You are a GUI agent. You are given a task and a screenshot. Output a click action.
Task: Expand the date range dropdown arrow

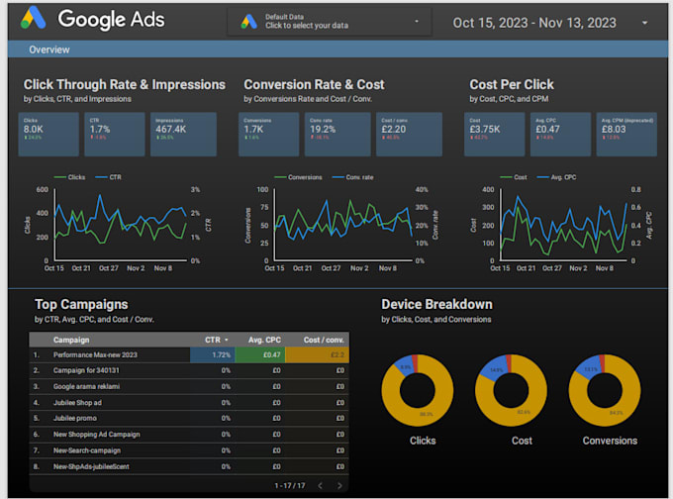point(644,23)
